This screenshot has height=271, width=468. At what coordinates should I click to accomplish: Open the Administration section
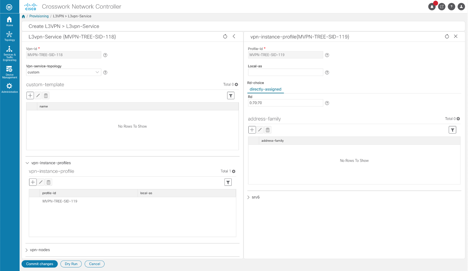[x=9, y=87]
